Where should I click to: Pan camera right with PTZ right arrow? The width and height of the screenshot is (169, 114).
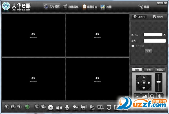point(149,83)
